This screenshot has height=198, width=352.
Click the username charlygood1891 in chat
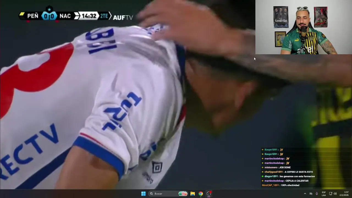click(274, 172)
